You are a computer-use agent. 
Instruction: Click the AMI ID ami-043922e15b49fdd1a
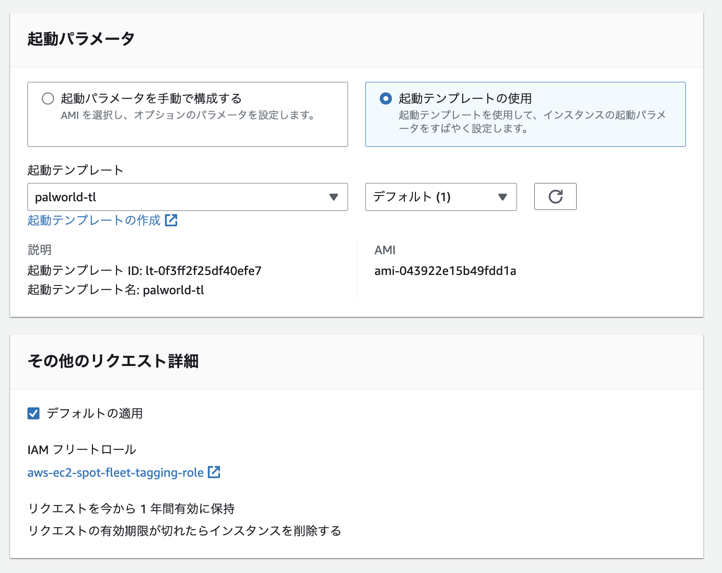[445, 271]
